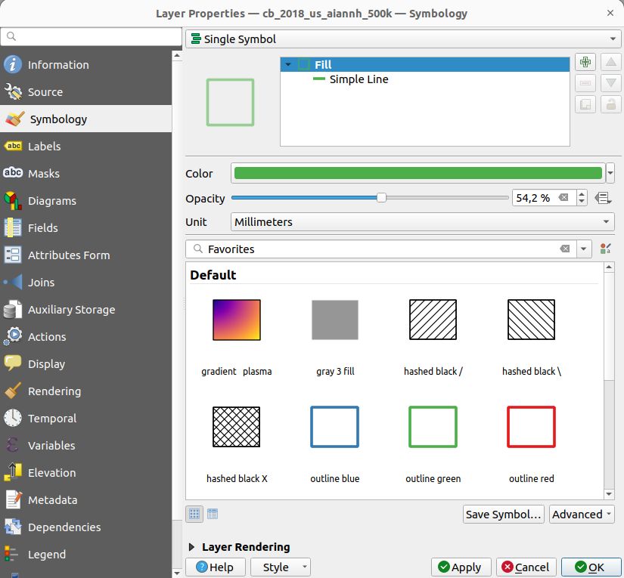Click the Apply button

(x=461, y=567)
